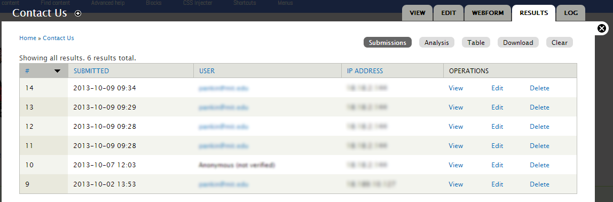This screenshot has width=613, height=202.
Task: View submission number 14
Action: point(456,88)
